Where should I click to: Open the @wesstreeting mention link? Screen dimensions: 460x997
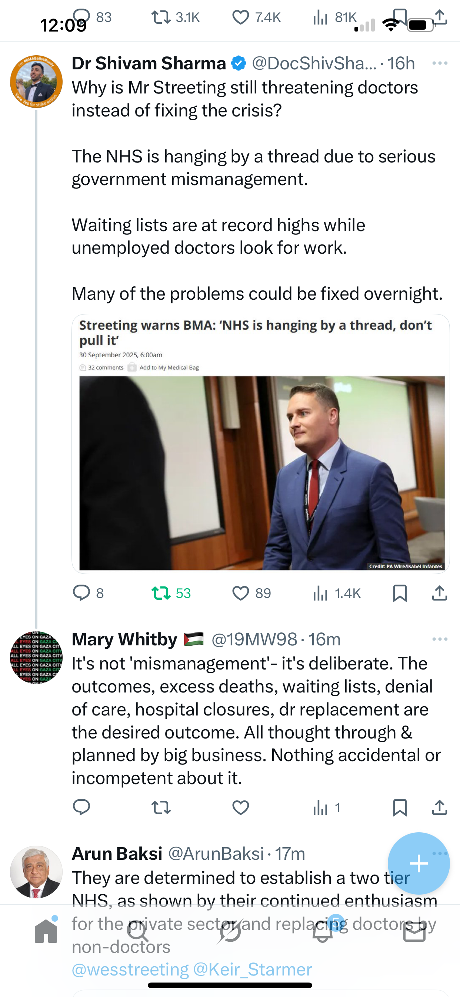[x=130, y=970]
